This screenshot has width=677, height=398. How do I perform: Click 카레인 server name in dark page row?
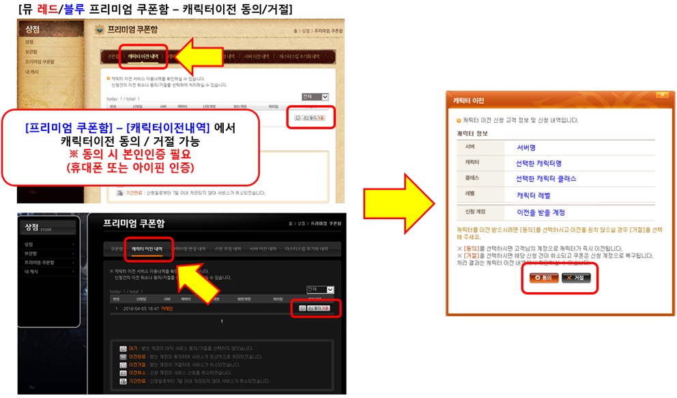[x=167, y=309]
